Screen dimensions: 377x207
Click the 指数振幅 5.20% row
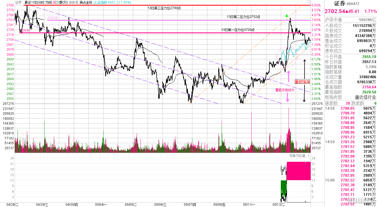(351, 67)
